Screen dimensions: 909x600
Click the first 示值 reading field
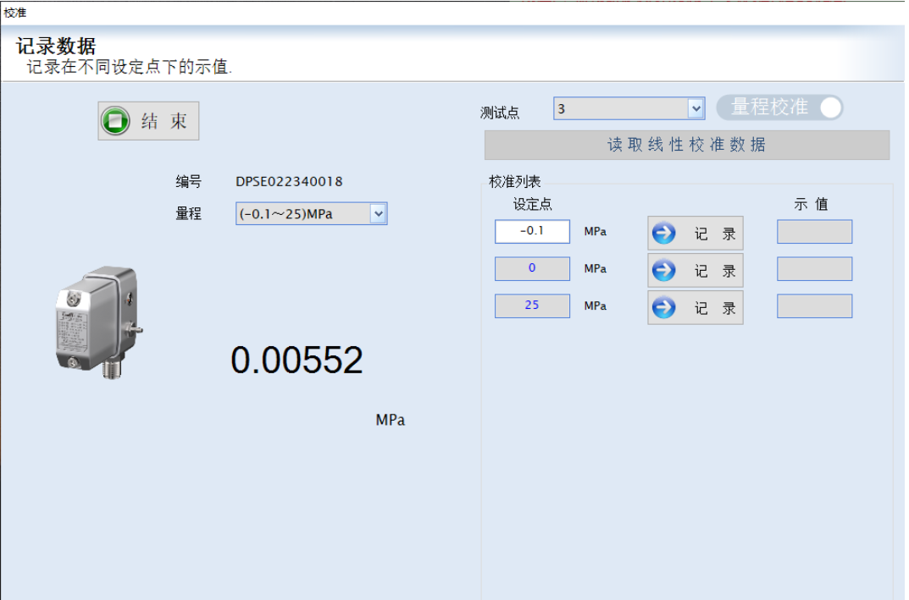(x=814, y=232)
